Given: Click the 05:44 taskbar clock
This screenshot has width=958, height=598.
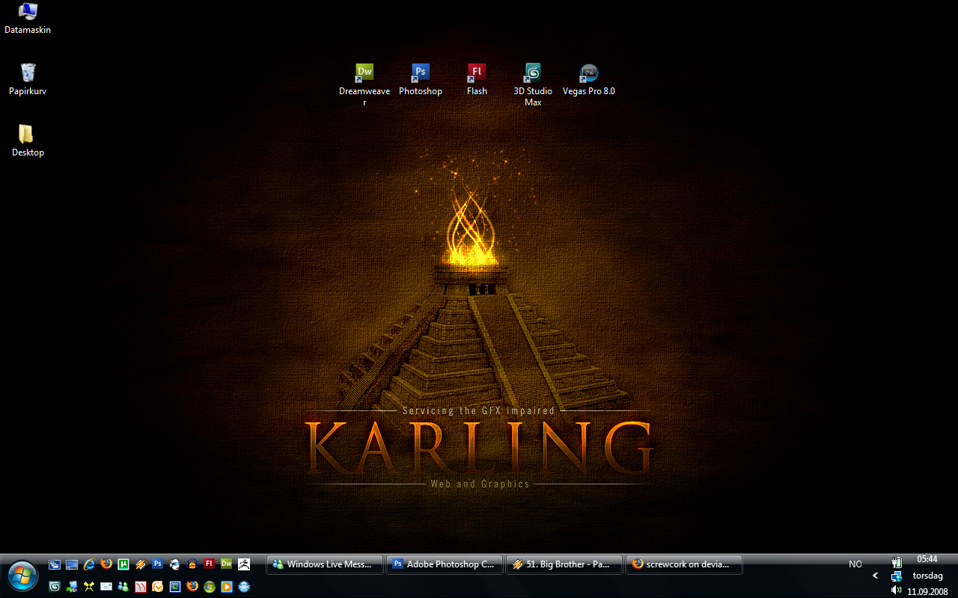Looking at the screenshot, I should (927, 559).
